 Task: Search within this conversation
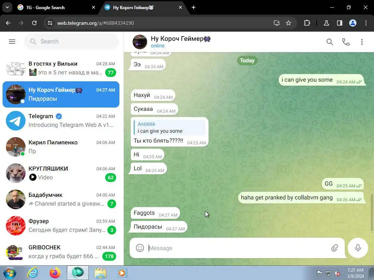pyautogui.click(x=330, y=42)
